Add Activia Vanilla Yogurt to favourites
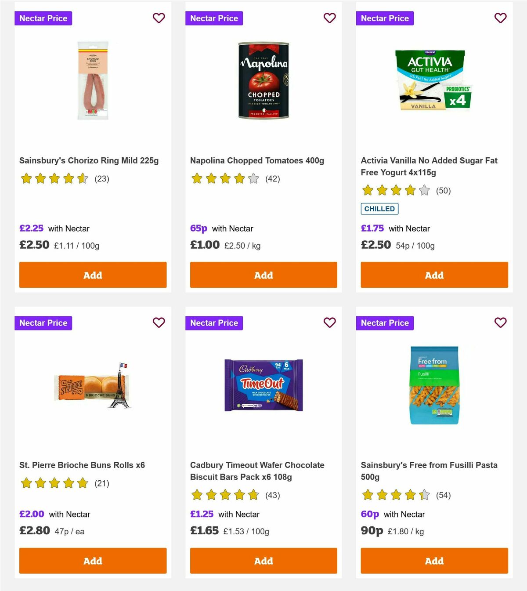527x591 pixels. tap(500, 18)
